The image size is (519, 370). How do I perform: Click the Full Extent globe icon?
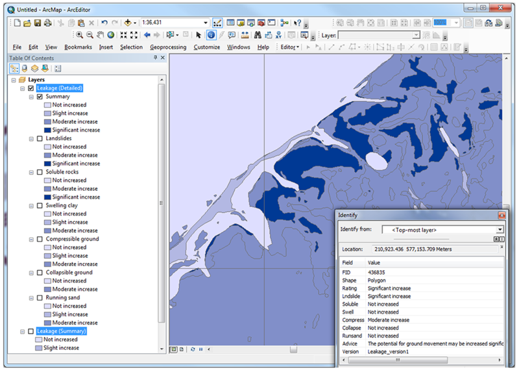111,35
